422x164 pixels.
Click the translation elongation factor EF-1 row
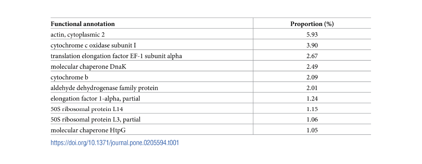click(x=116, y=56)
